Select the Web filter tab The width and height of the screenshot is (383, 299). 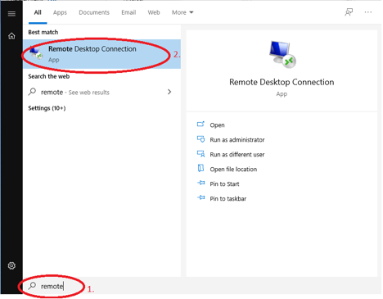click(154, 12)
